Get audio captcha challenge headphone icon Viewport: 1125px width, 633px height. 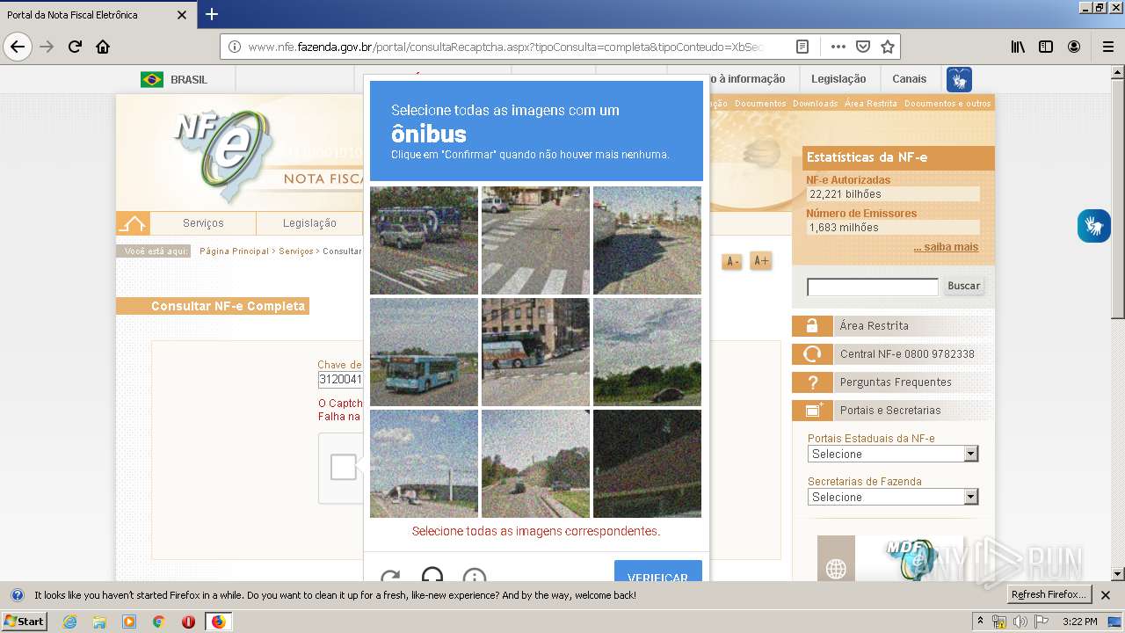pyautogui.click(x=432, y=575)
